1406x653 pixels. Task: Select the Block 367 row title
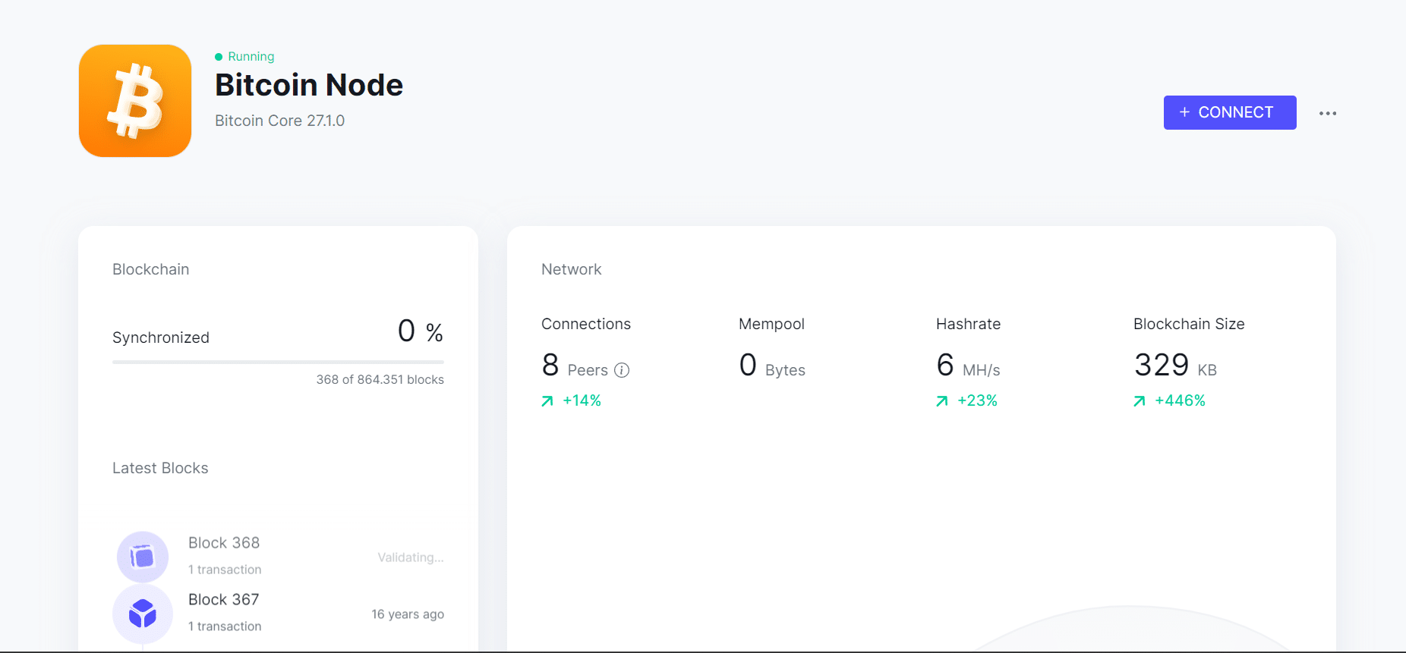click(224, 600)
